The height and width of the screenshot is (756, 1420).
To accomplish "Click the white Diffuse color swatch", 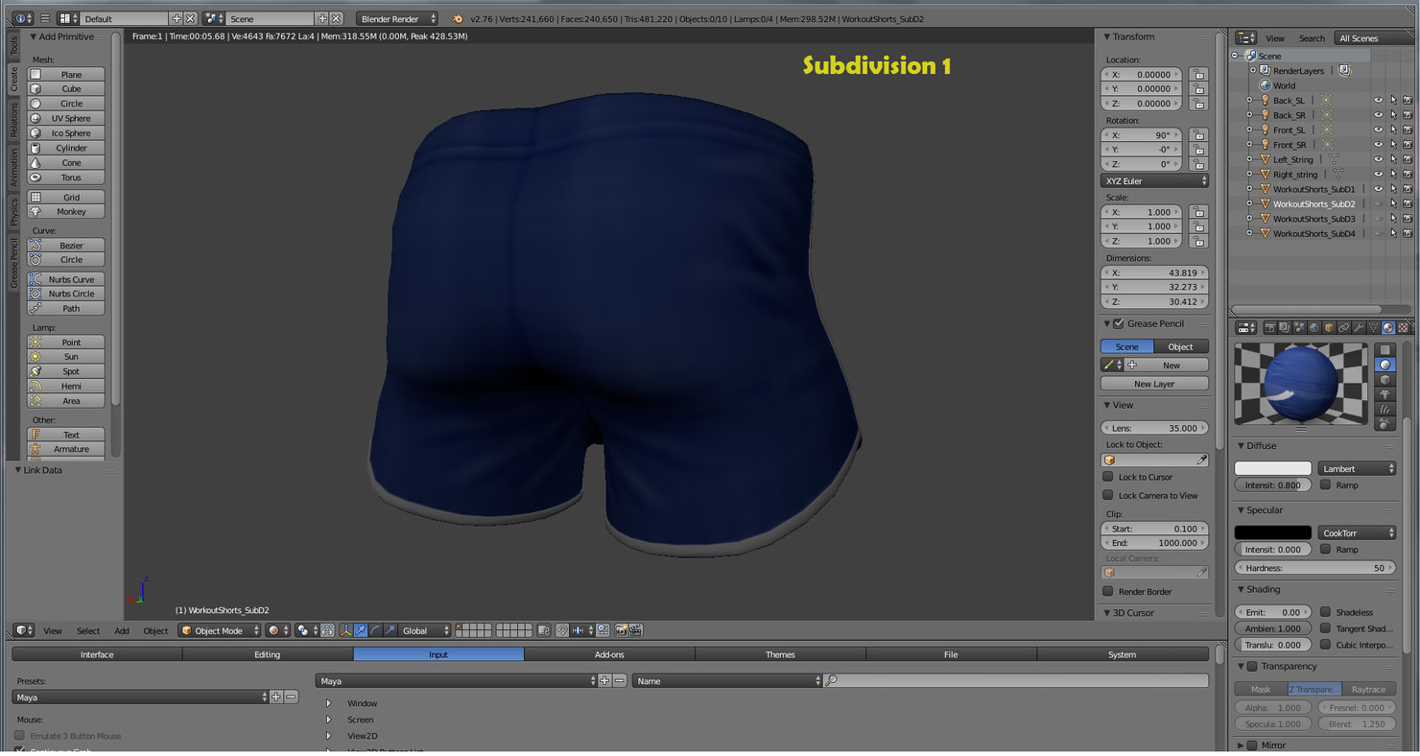I will point(1272,468).
